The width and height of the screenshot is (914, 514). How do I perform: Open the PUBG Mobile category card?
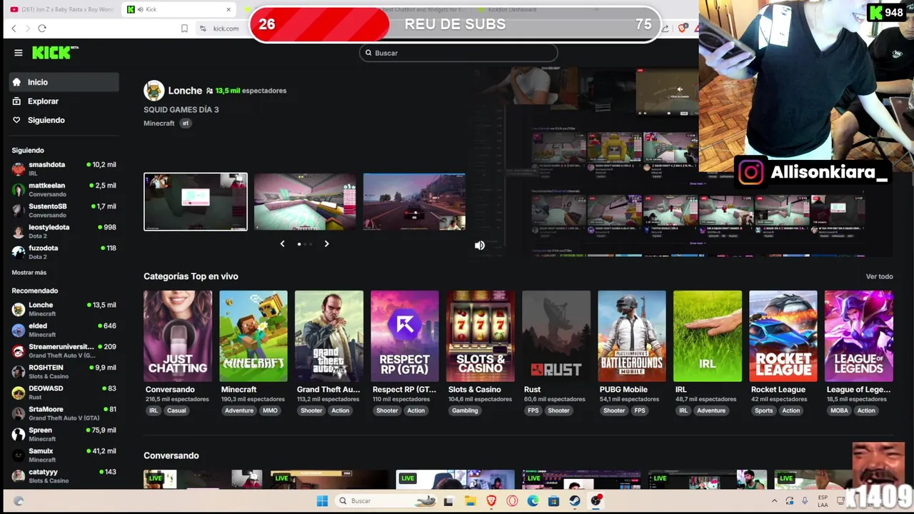click(x=632, y=336)
